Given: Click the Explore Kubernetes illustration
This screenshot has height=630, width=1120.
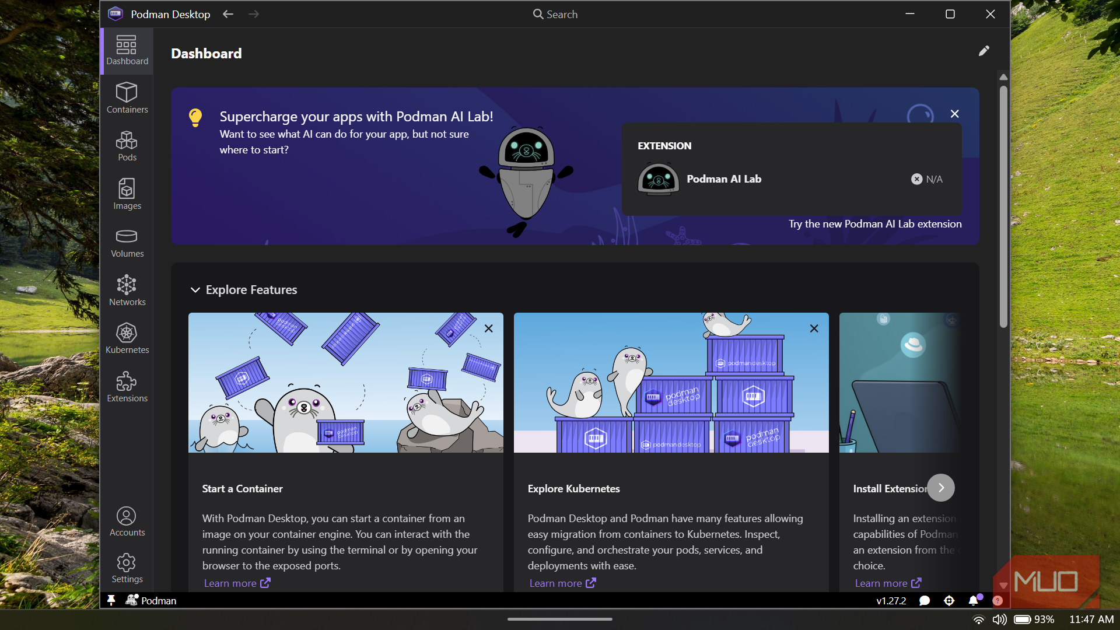Looking at the screenshot, I should (x=671, y=383).
